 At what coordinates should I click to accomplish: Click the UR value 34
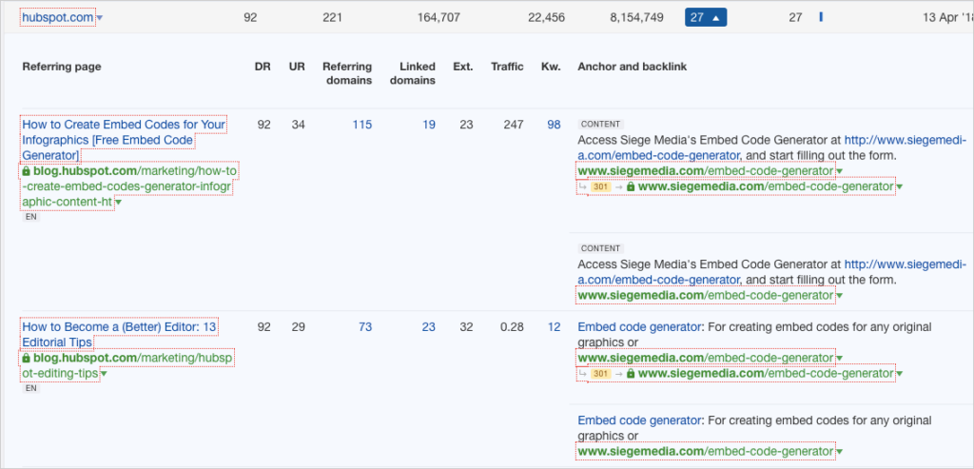point(298,125)
